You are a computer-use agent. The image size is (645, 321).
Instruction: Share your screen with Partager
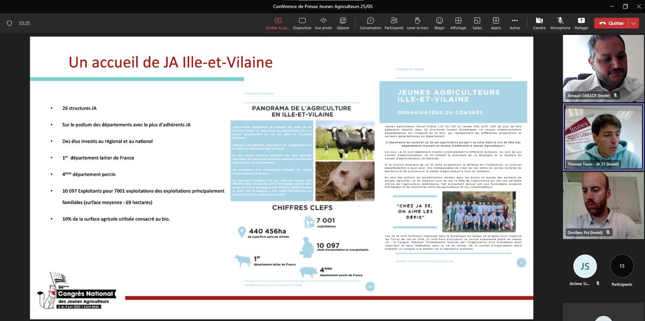coord(581,23)
